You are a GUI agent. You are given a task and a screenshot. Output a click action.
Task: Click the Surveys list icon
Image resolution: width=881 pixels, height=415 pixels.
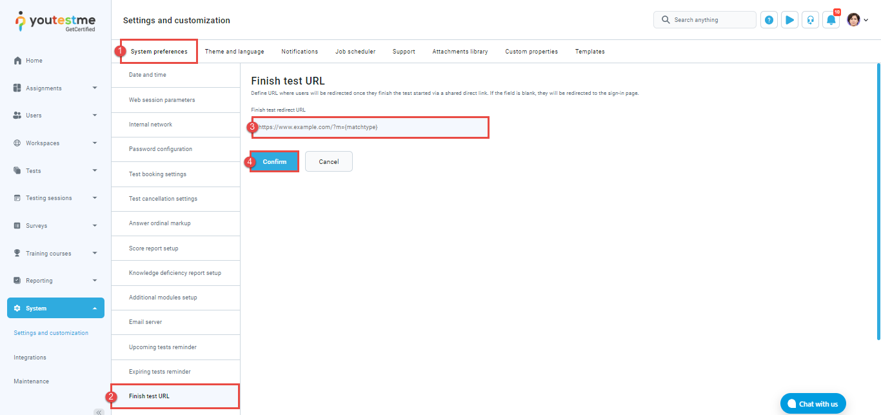click(18, 226)
